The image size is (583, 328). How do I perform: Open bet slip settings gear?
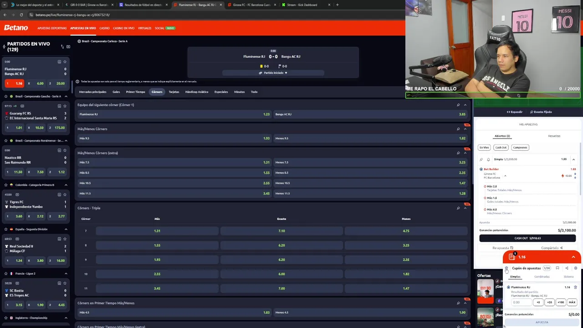pyautogui.click(x=576, y=268)
